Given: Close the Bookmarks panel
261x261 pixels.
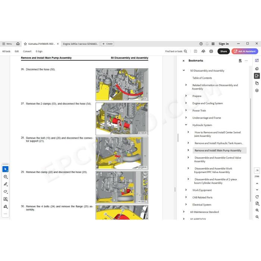Looking at the screenshot, I should (183, 61).
